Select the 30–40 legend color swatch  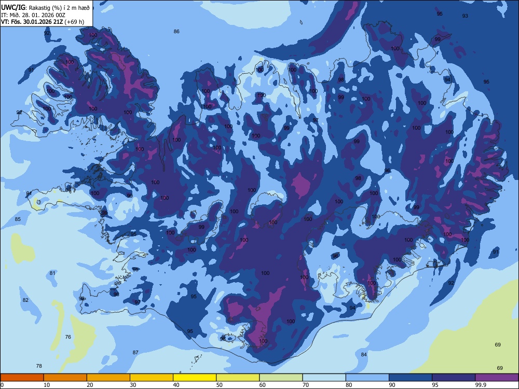click(152, 378)
